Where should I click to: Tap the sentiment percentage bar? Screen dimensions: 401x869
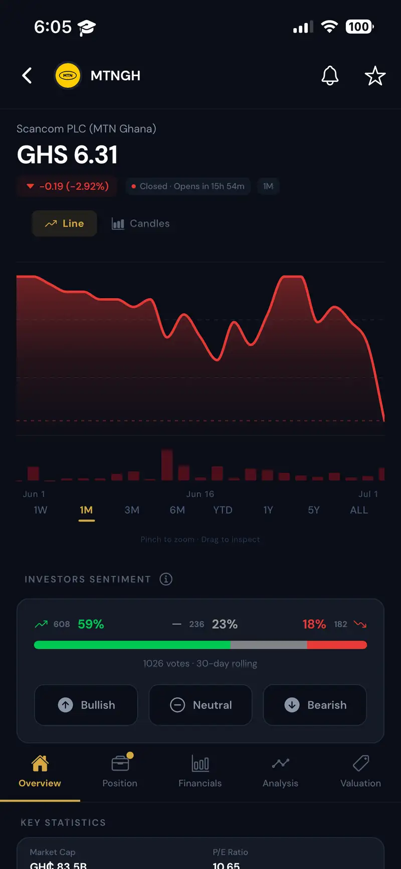[200, 645]
